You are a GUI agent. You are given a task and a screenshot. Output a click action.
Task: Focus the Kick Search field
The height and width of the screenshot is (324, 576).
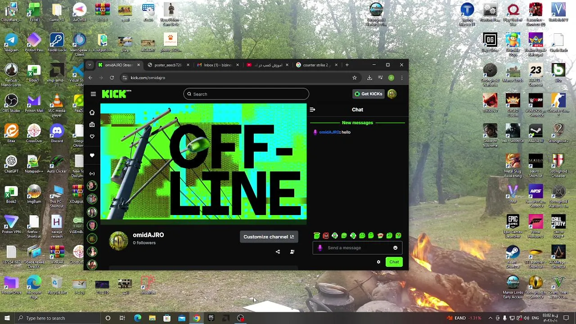tap(246, 94)
